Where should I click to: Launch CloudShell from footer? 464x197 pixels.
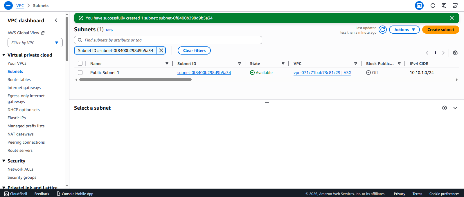(16, 194)
